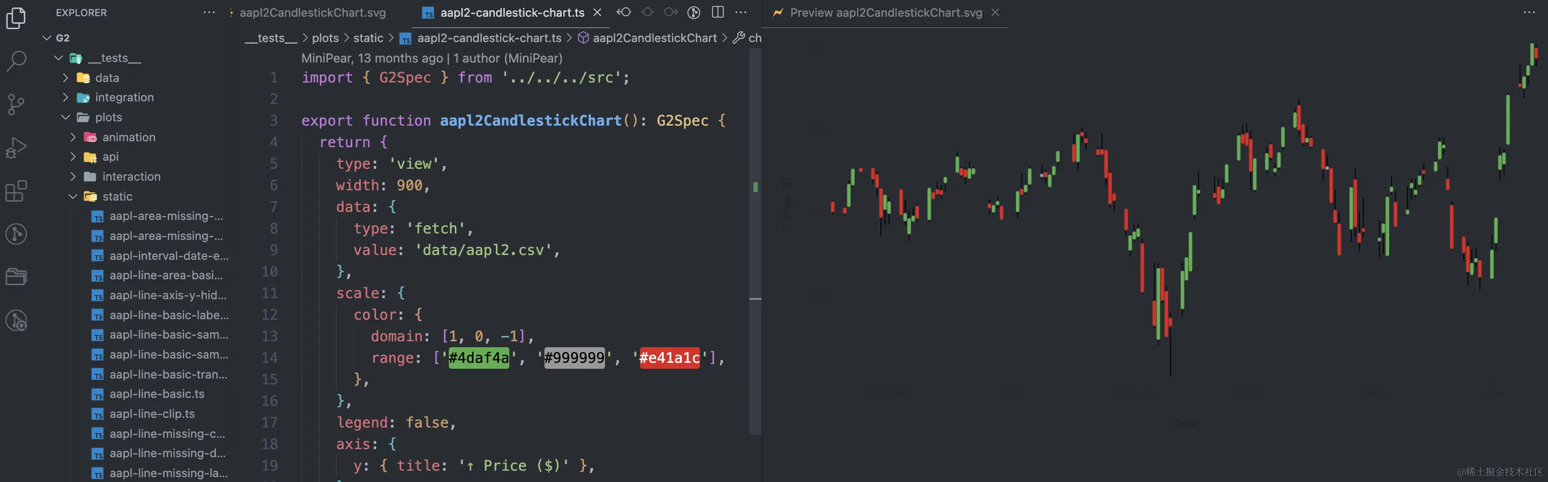Screen dimensions: 1548x482
Task: Expand the interaction folder
Action: coord(73,177)
